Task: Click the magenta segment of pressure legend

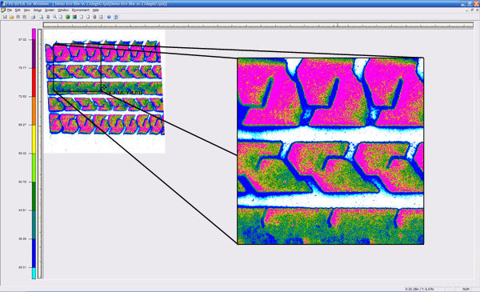Action: coord(34,34)
